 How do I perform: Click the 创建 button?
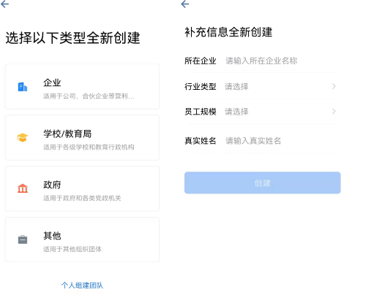pyautogui.click(x=263, y=183)
